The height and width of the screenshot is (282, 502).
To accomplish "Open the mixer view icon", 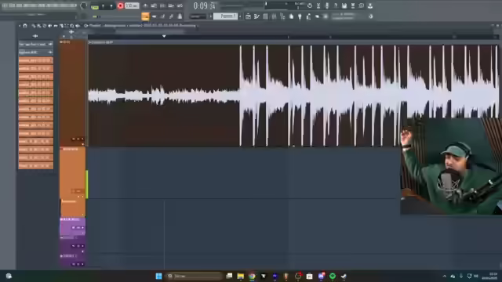I will (x=274, y=16).
